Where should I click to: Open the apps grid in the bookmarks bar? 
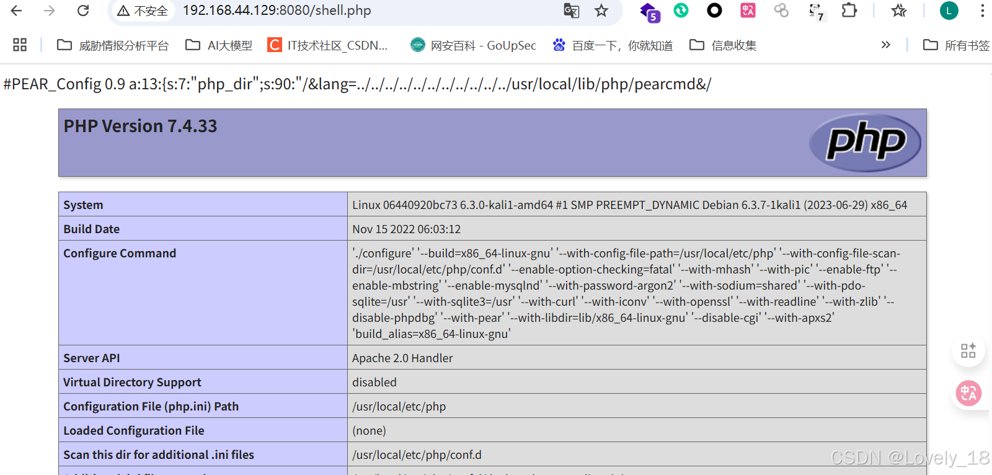point(20,45)
